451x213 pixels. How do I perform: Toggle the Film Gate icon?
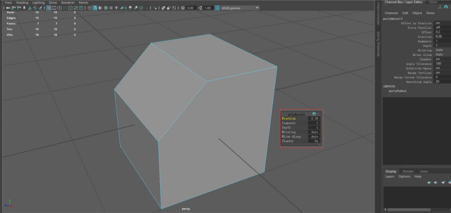pyautogui.click(x=54, y=8)
